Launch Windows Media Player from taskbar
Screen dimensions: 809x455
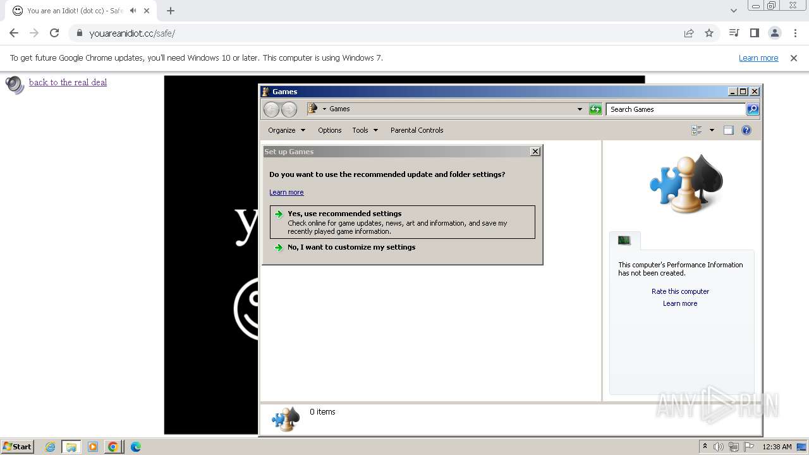click(93, 447)
